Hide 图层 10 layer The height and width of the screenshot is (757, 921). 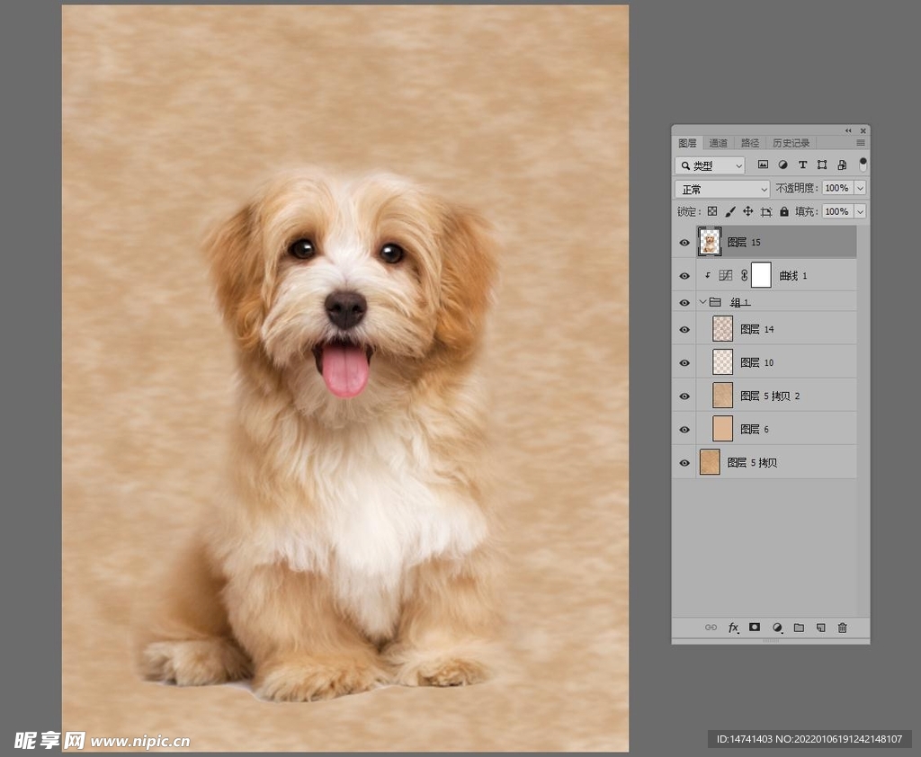[684, 363]
